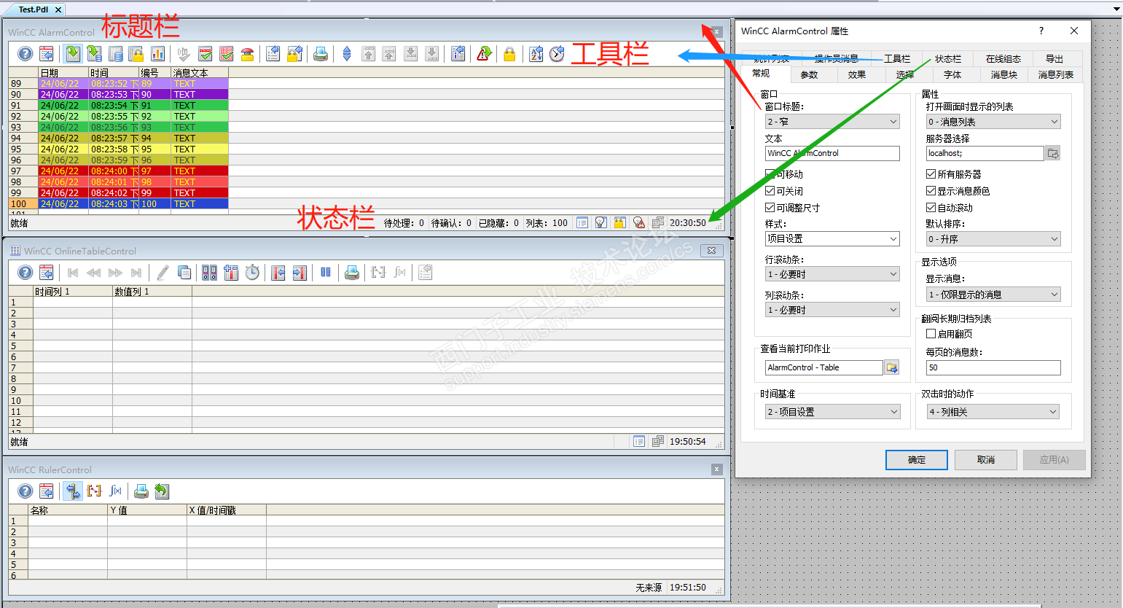Open Help in the RulerControl toolbar
The width and height of the screenshot is (1123, 608).
pos(26,491)
